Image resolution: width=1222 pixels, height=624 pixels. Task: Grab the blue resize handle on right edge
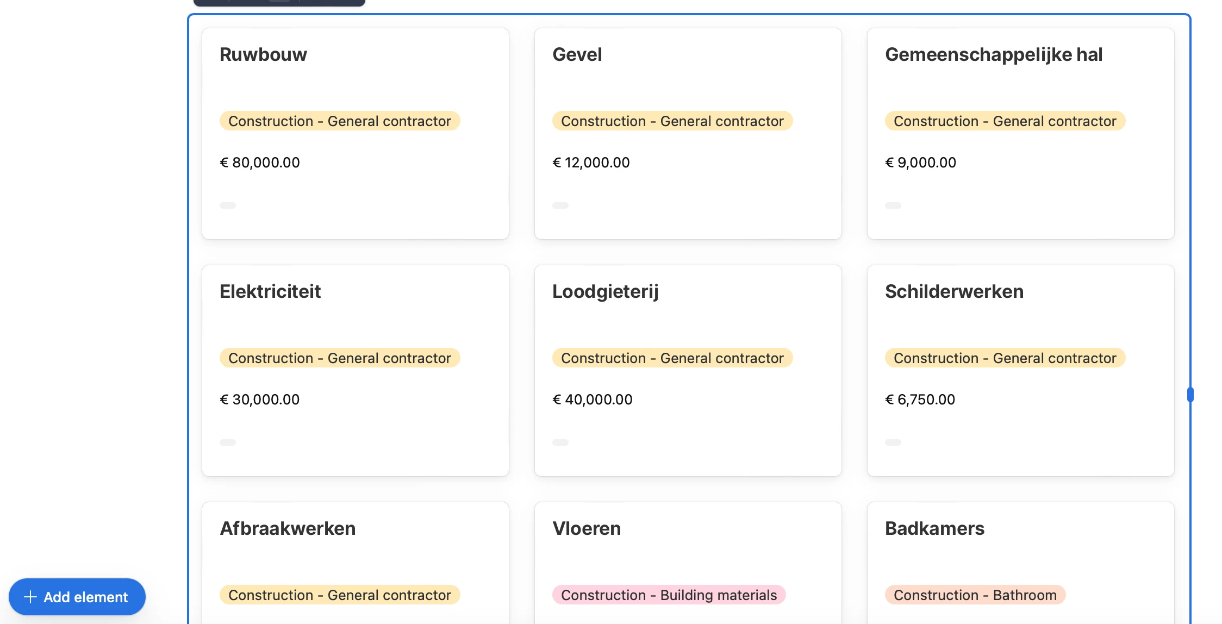tap(1190, 395)
